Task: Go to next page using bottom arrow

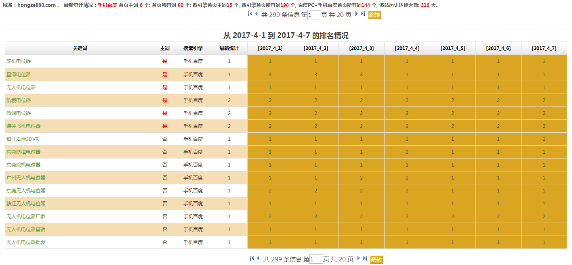Action: 358,258
